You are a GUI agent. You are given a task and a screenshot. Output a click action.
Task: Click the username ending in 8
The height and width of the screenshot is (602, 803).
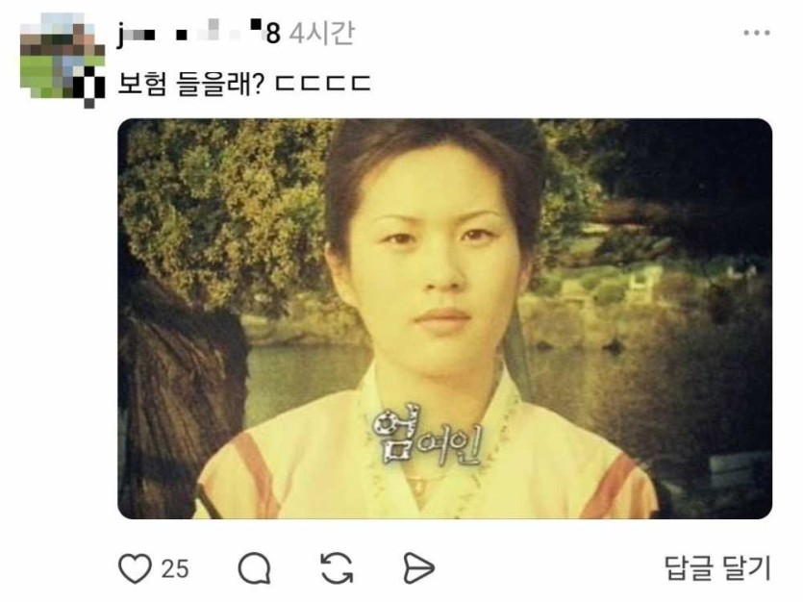199,34
